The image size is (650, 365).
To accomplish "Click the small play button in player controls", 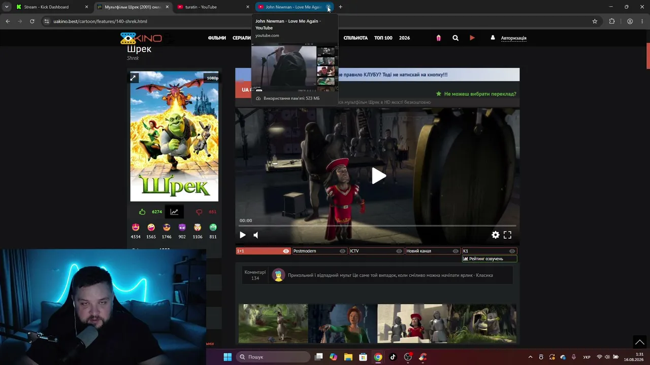I will pos(243,235).
